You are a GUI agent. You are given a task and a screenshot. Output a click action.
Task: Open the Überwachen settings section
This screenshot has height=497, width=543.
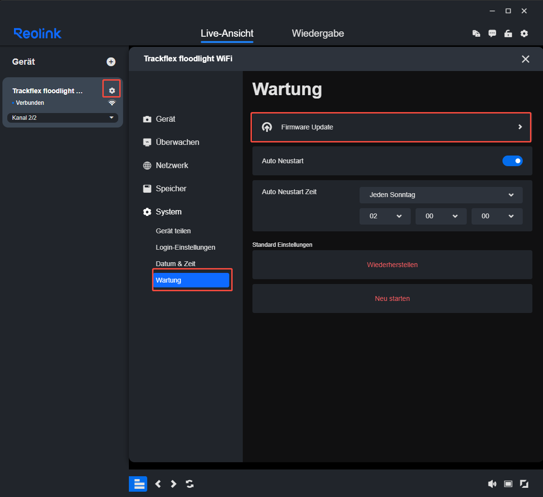click(x=177, y=142)
